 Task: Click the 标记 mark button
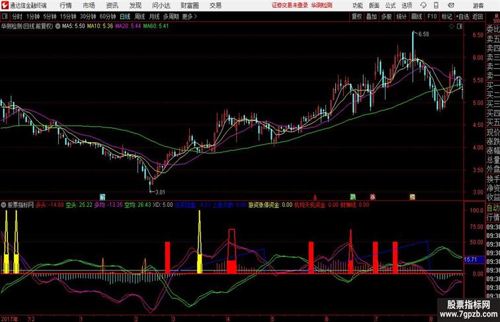coord(446,17)
